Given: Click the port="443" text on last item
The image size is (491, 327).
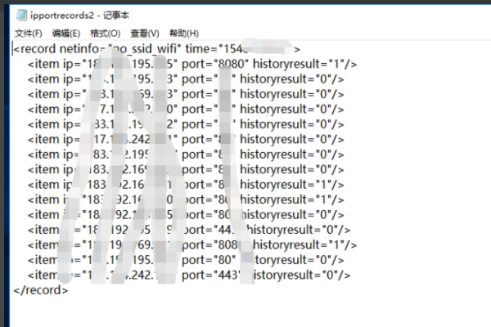Looking at the screenshot, I should point(211,275).
